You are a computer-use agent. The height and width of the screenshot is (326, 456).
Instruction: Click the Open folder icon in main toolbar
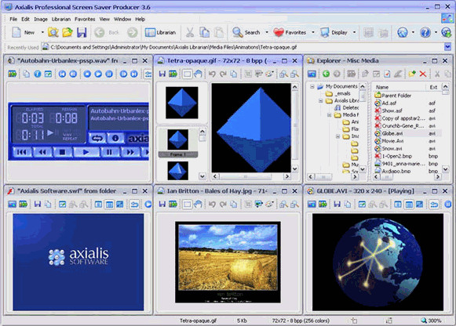67,32
